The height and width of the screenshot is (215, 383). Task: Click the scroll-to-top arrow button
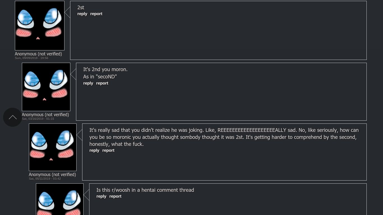tap(13, 117)
